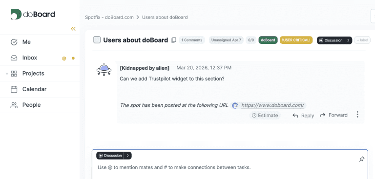Click Estimate on the comment
The image size is (375, 179).
[265, 116]
